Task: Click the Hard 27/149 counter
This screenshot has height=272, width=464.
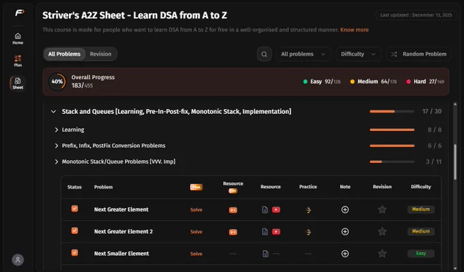Action: 425,82
